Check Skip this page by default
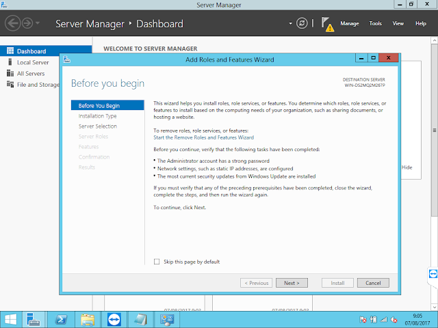This screenshot has width=438, height=328. click(x=157, y=262)
